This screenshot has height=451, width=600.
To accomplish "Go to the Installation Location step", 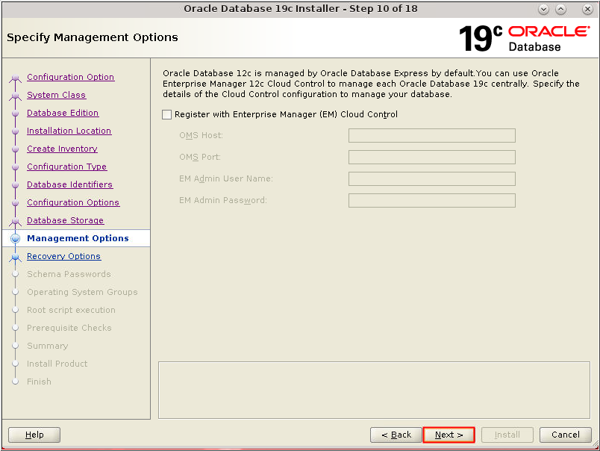I will click(x=69, y=131).
